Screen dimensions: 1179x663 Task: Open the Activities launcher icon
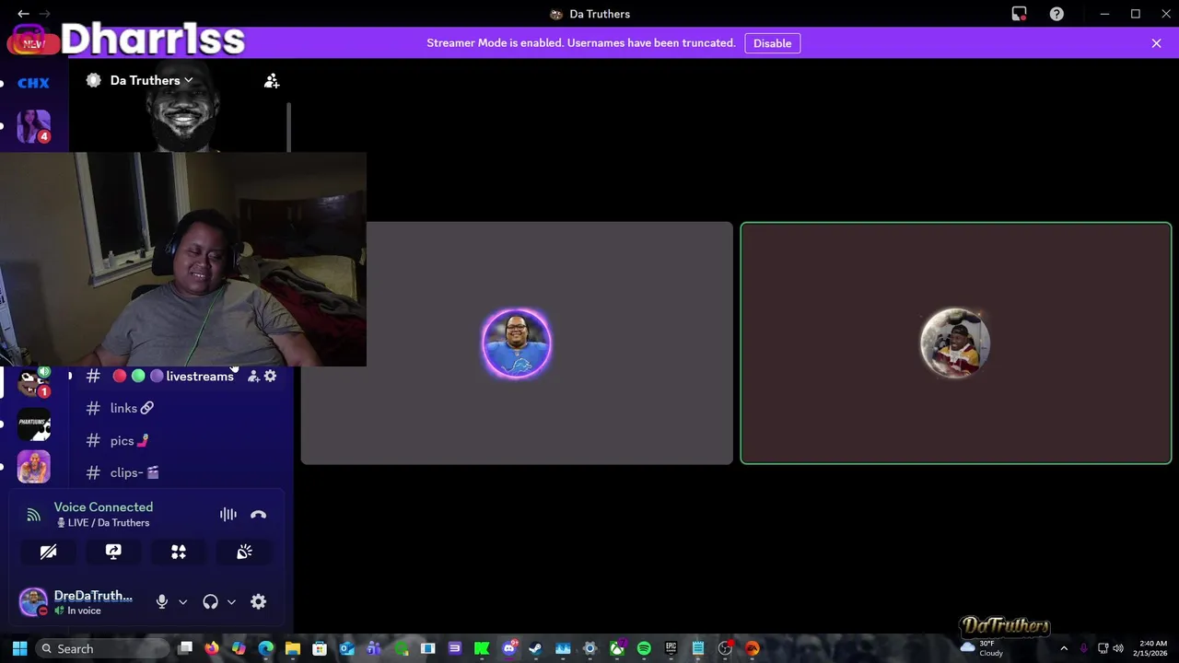click(x=179, y=552)
